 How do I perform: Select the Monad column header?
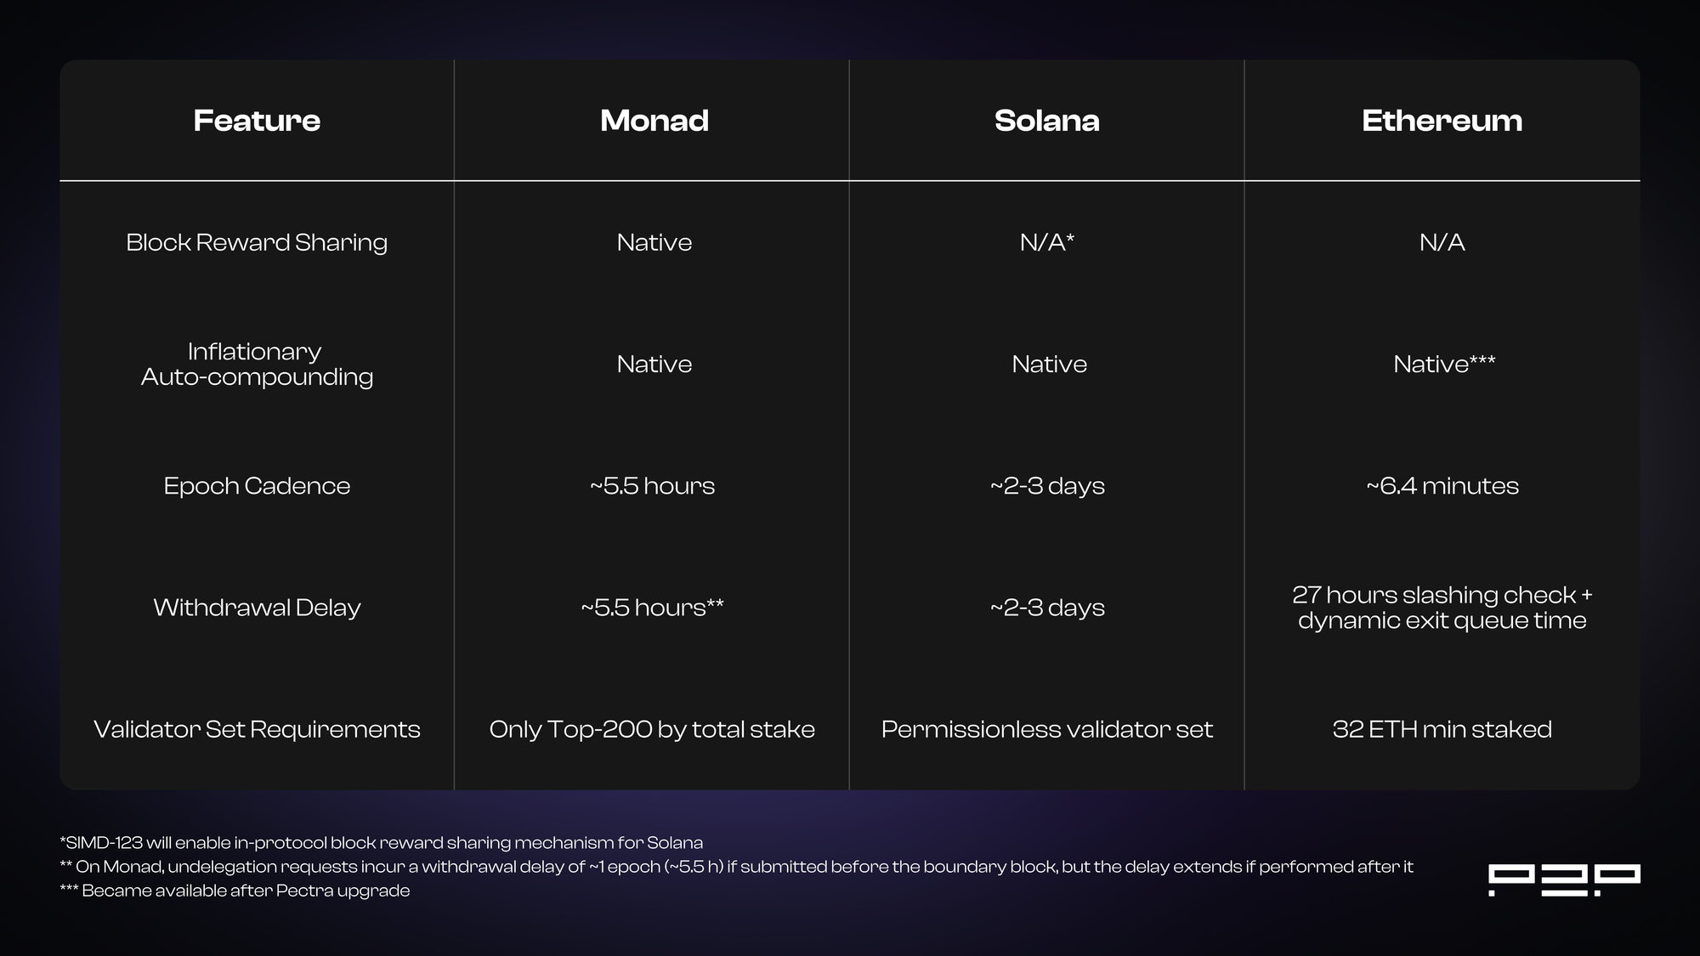click(654, 121)
